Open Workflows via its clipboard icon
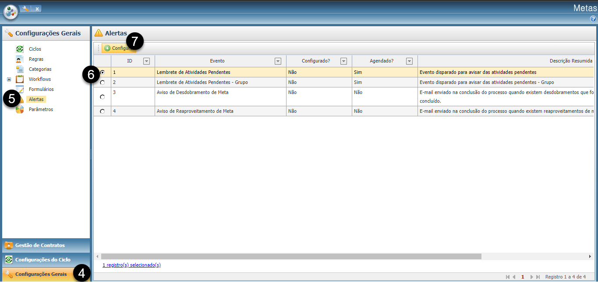 pyautogui.click(x=20, y=79)
